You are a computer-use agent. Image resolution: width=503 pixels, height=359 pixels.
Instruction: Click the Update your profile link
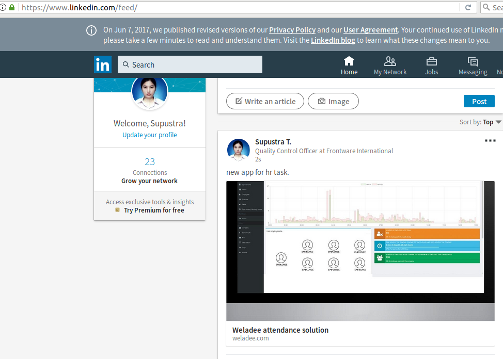pos(150,135)
